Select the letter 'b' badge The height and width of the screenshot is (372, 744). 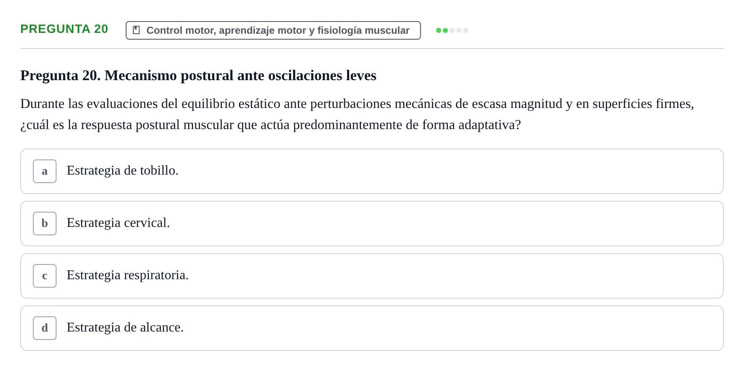(45, 224)
